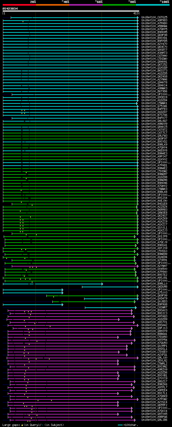Open the purple-bar hit UniRef100_A2YNH7
Viewport: 172px width, 427px height.
154,266
